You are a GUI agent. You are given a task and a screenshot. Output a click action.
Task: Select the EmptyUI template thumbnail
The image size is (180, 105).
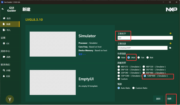(x=53, y=82)
